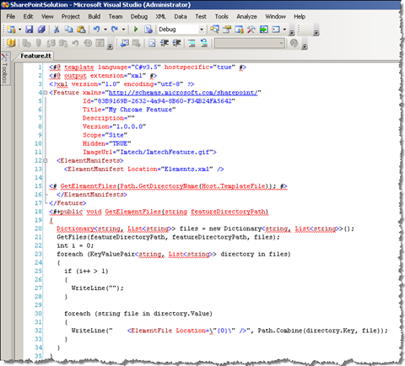405x366 pixels.
Task: Select the Feature.tt document tab
Action: point(35,56)
